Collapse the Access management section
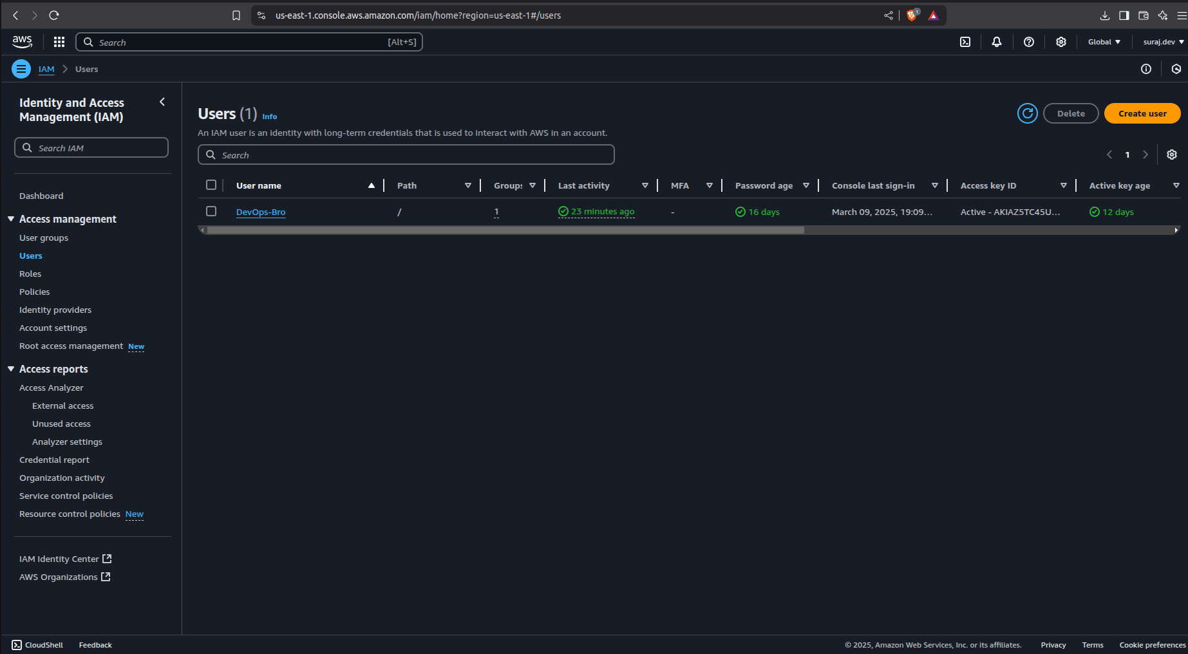The height and width of the screenshot is (654, 1188). tap(11, 219)
